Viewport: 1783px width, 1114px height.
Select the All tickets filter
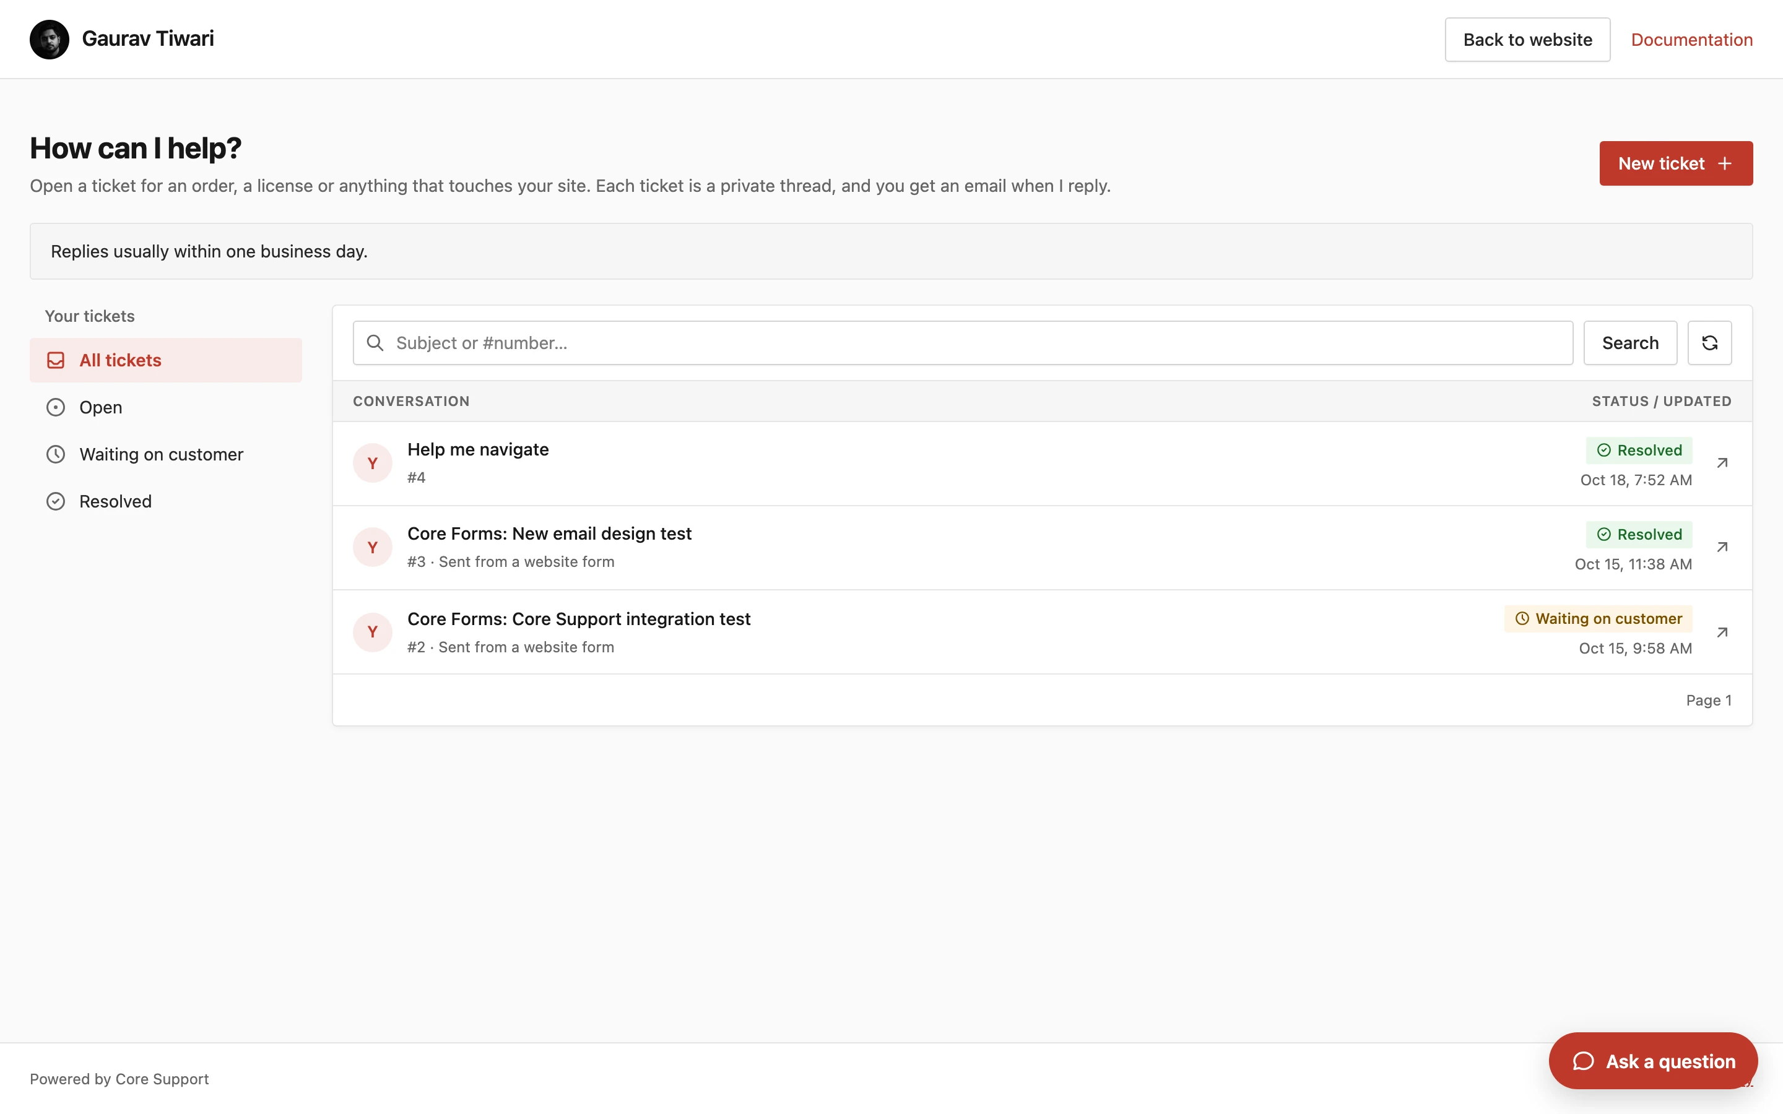point(166,360)
